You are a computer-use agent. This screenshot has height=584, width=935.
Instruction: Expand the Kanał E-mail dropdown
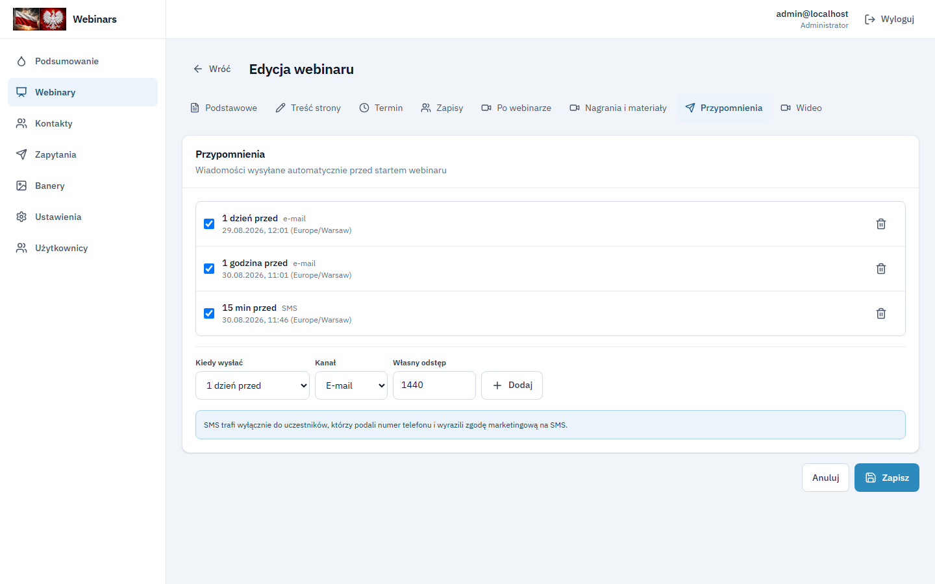351,385
